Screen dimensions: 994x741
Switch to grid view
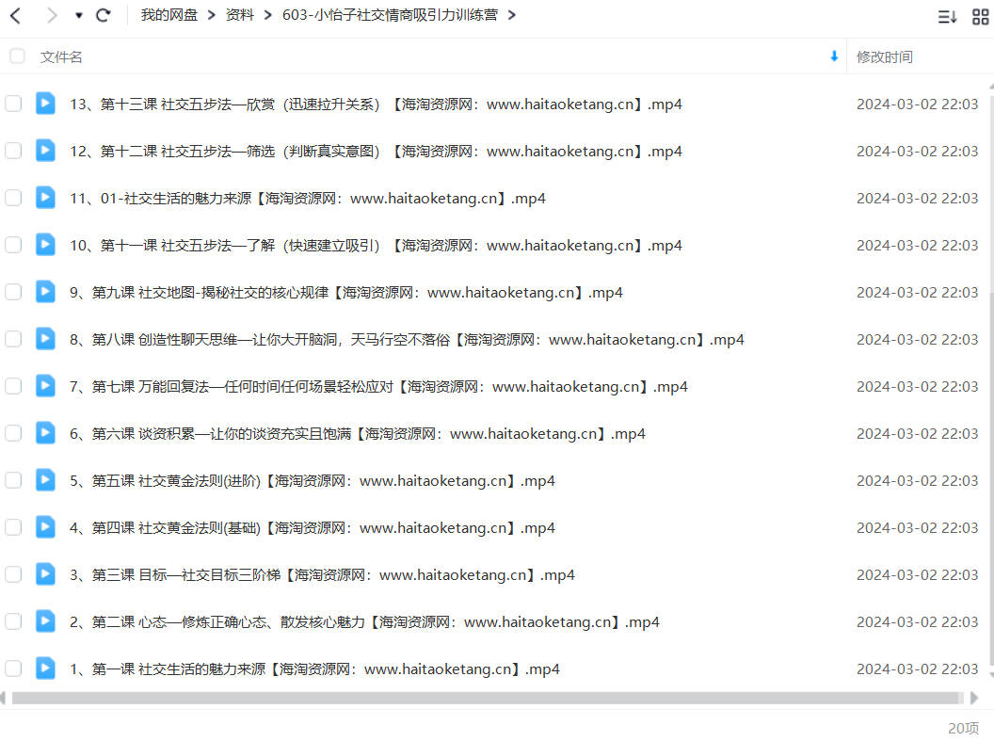point(981,17)
